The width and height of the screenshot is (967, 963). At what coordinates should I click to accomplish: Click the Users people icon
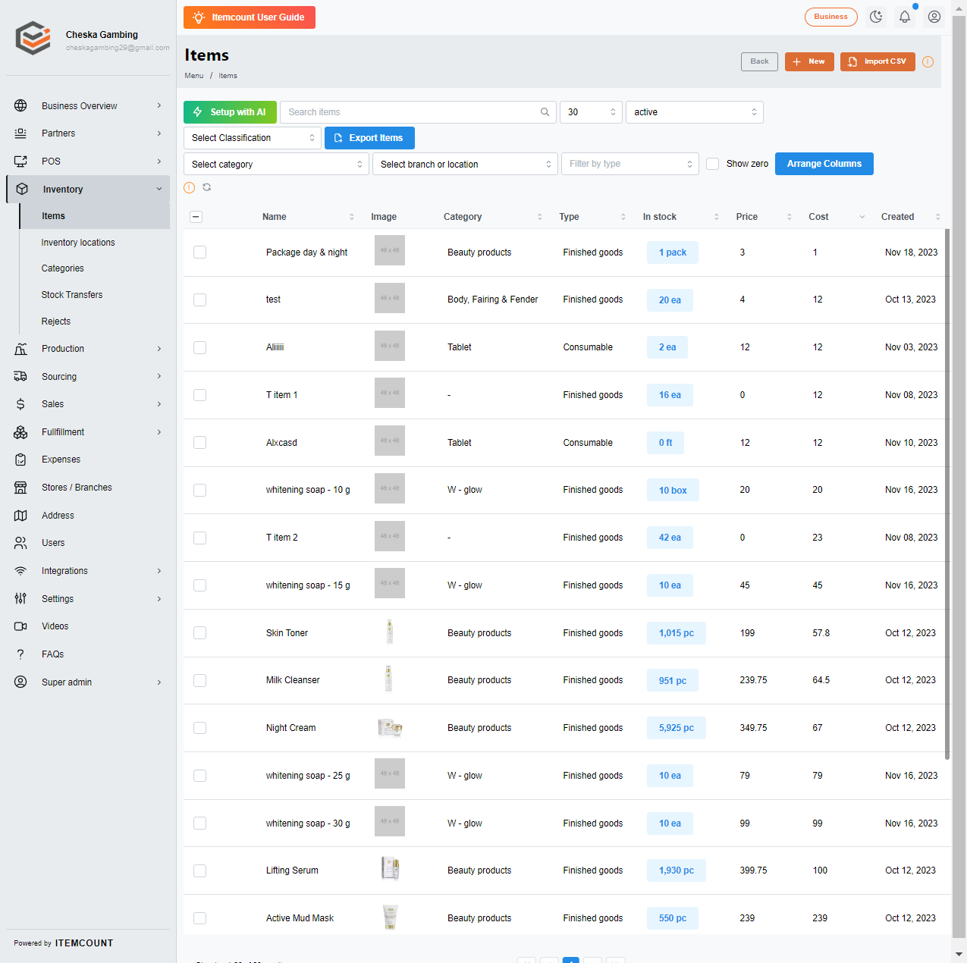(x=20, y=543)
